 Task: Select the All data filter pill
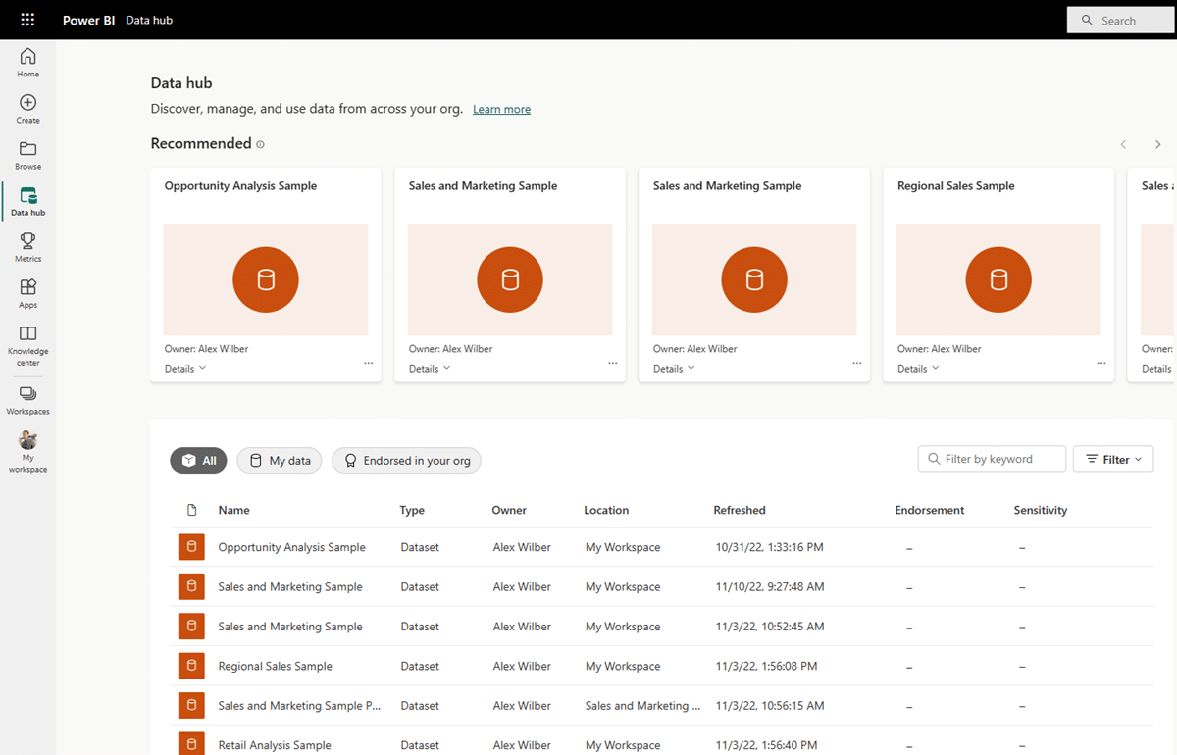click(198, 460)
